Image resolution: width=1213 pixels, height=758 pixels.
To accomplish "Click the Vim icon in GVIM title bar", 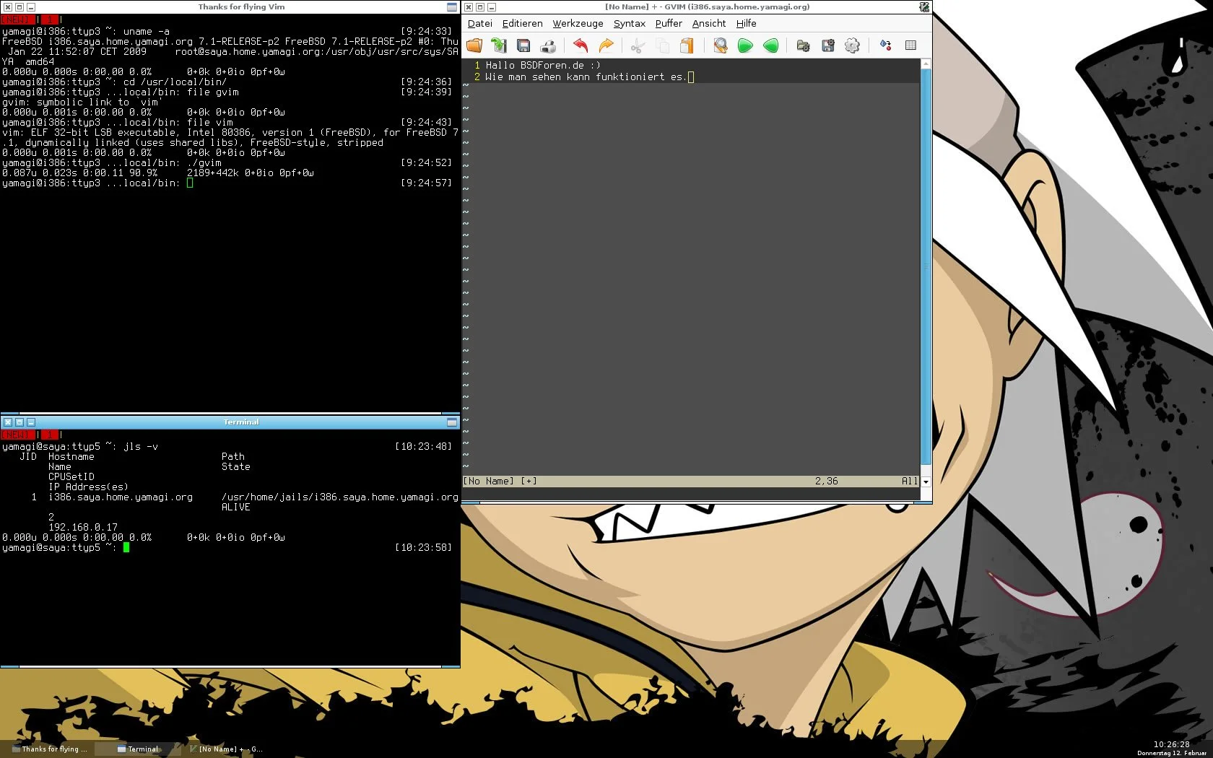I will pyautogui.click(x=924, y=7).
